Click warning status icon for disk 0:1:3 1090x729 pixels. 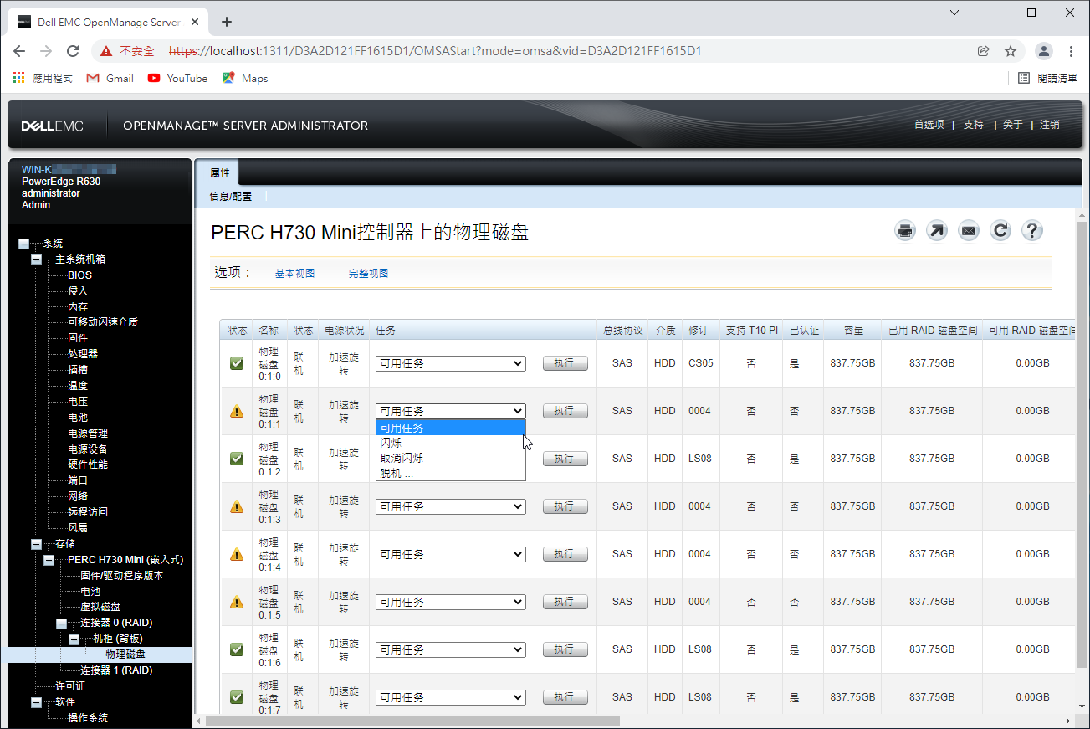coord(237,506)
